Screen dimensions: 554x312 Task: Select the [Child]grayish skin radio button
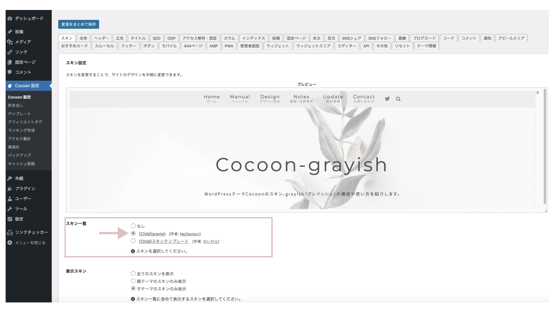click(x=133, y=234)
